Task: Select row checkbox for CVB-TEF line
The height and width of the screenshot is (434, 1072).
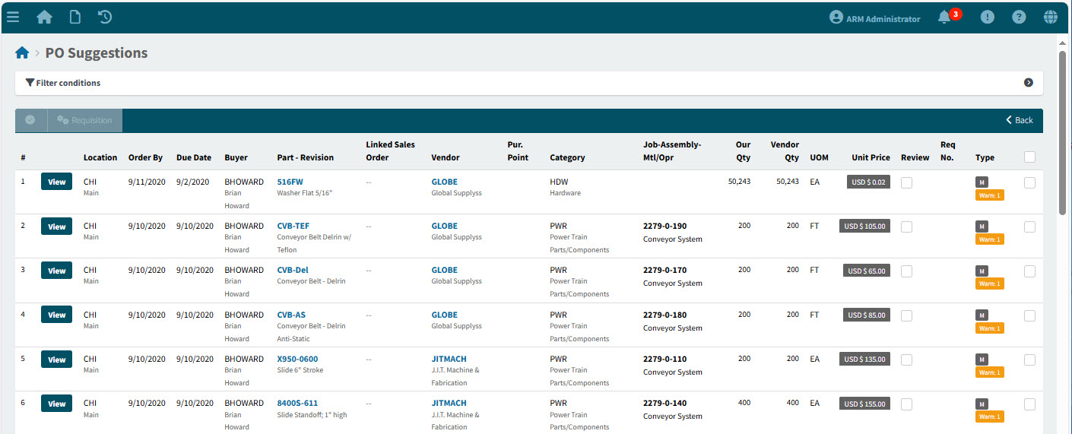Action: [x=1029, y=227]
